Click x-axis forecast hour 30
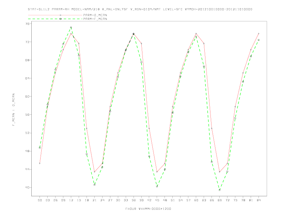The width and height of the screenshot is (282, 218). click(118, 200)
